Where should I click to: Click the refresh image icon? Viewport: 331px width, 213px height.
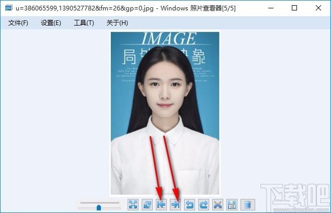[x=147, y=205]
